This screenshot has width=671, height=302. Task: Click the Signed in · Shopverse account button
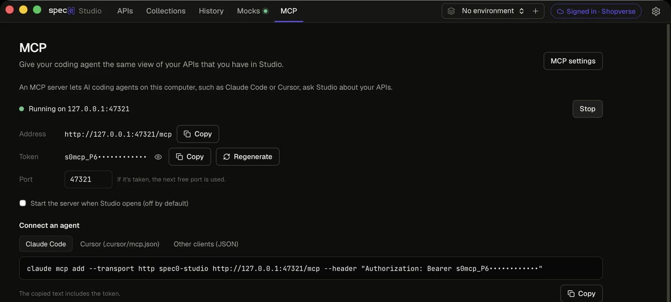[x=596, y=11]
